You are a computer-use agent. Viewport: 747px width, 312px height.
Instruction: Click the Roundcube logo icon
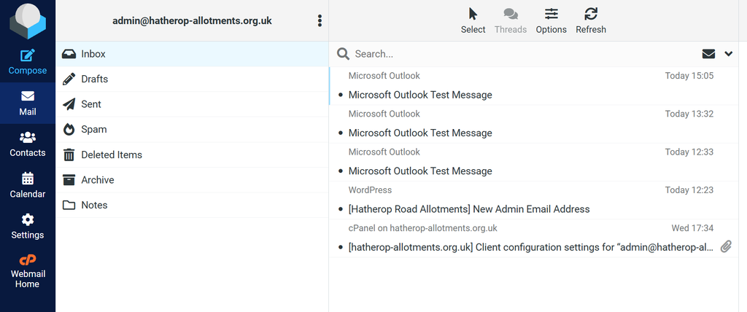point(28,21)
